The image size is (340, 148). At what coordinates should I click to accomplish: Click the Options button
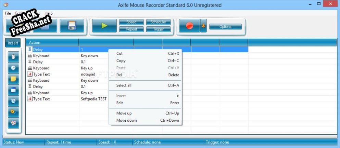pos(225,27)
